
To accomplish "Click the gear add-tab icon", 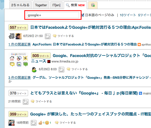I will point(93,5).
